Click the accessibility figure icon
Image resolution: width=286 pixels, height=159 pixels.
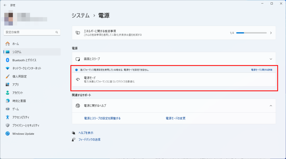(x=8, y=117)
